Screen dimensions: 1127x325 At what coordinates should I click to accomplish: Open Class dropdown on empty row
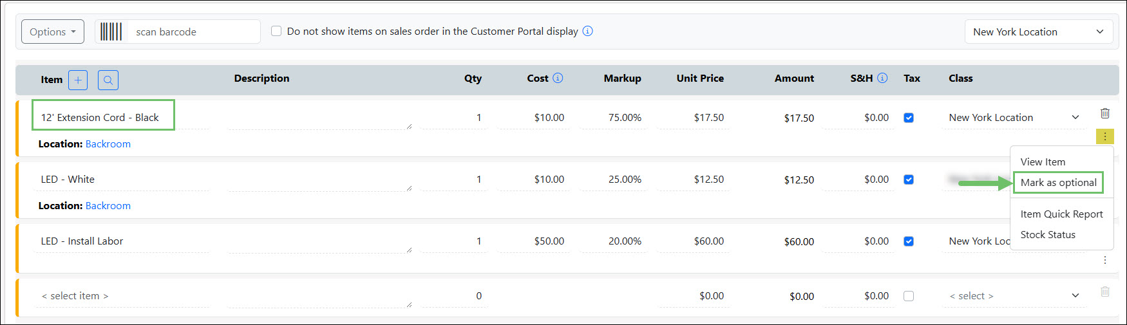pos(1014,296)
